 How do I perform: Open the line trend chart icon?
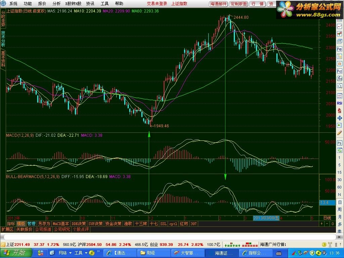tap(339, 26)
